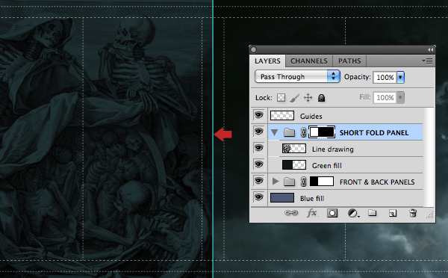
Task: Lock transparent pixels icon
Action: point(281,98)
